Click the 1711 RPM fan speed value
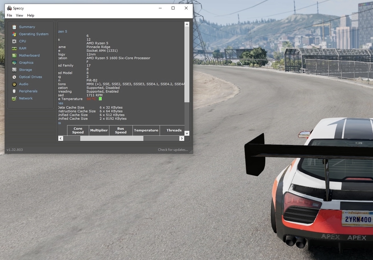The image size is (373, 260). (x=95, y=95)
